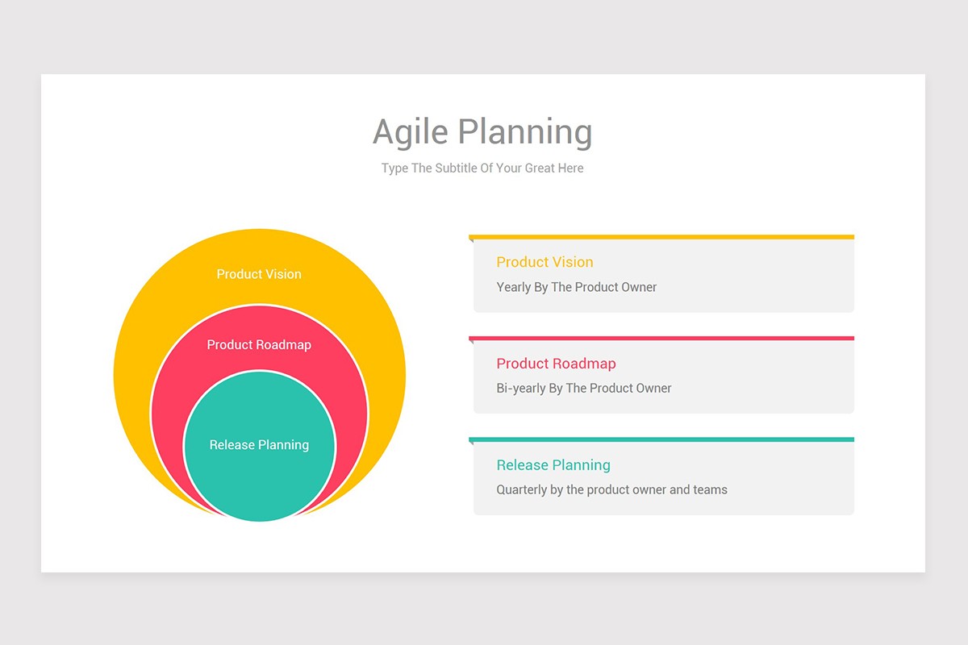
Task: Click the teal "Release Planning" card heading
Action: [553, 465]
